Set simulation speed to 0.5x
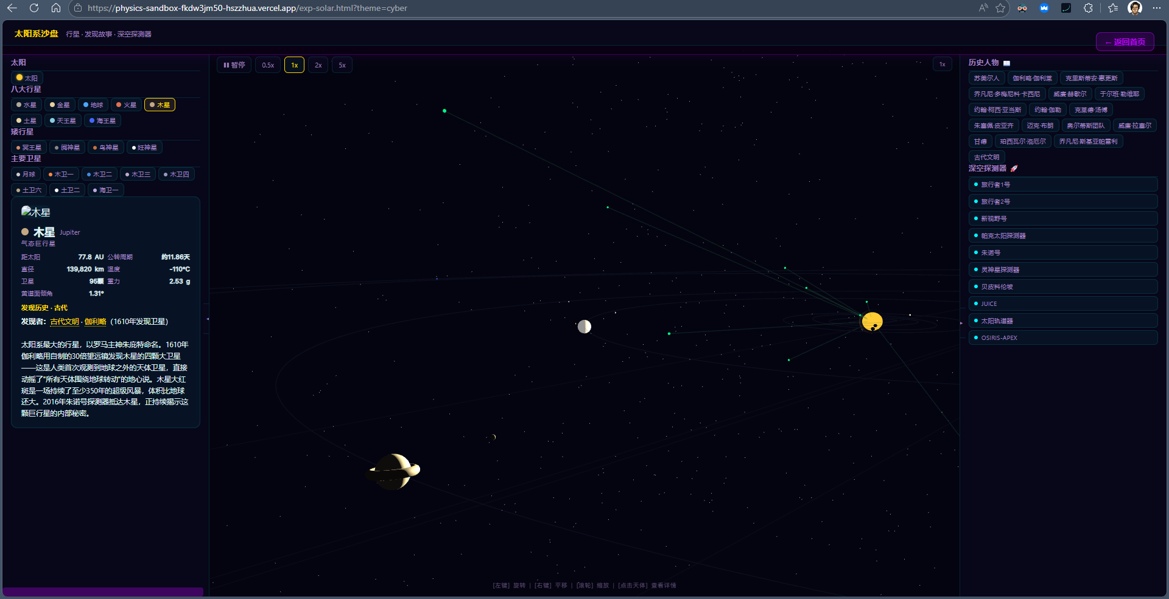1169x599 pixels. tap(268, 65)
